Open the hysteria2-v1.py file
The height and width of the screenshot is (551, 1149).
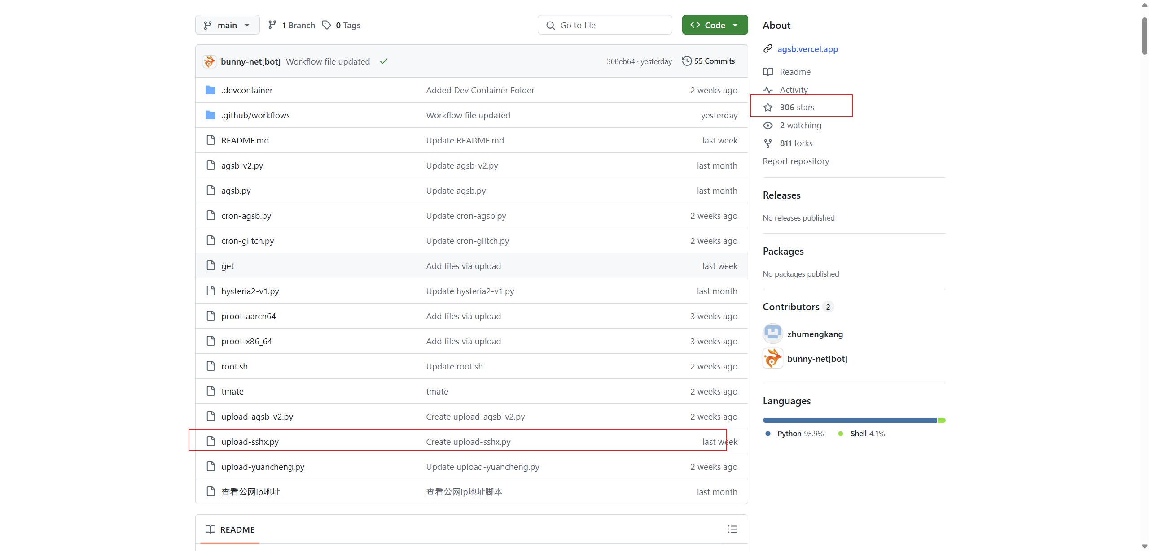tap(250, 291)
